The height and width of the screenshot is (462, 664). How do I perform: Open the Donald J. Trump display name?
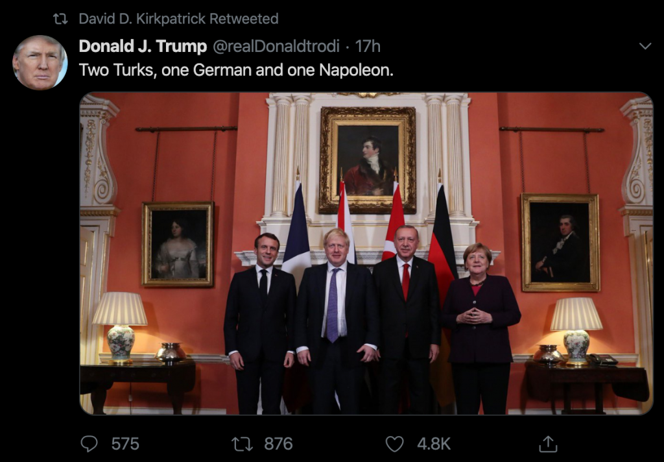pyautogui.click(x=143, y=46)
